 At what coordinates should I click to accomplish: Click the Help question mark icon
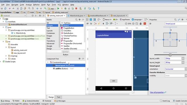pos(98,8)
